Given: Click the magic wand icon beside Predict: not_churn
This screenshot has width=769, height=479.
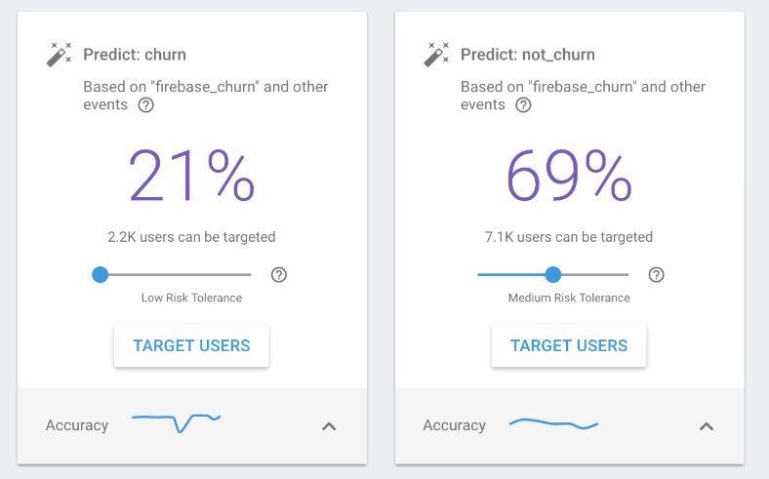Looking at the screenshot, I should [x=436, y=55].
